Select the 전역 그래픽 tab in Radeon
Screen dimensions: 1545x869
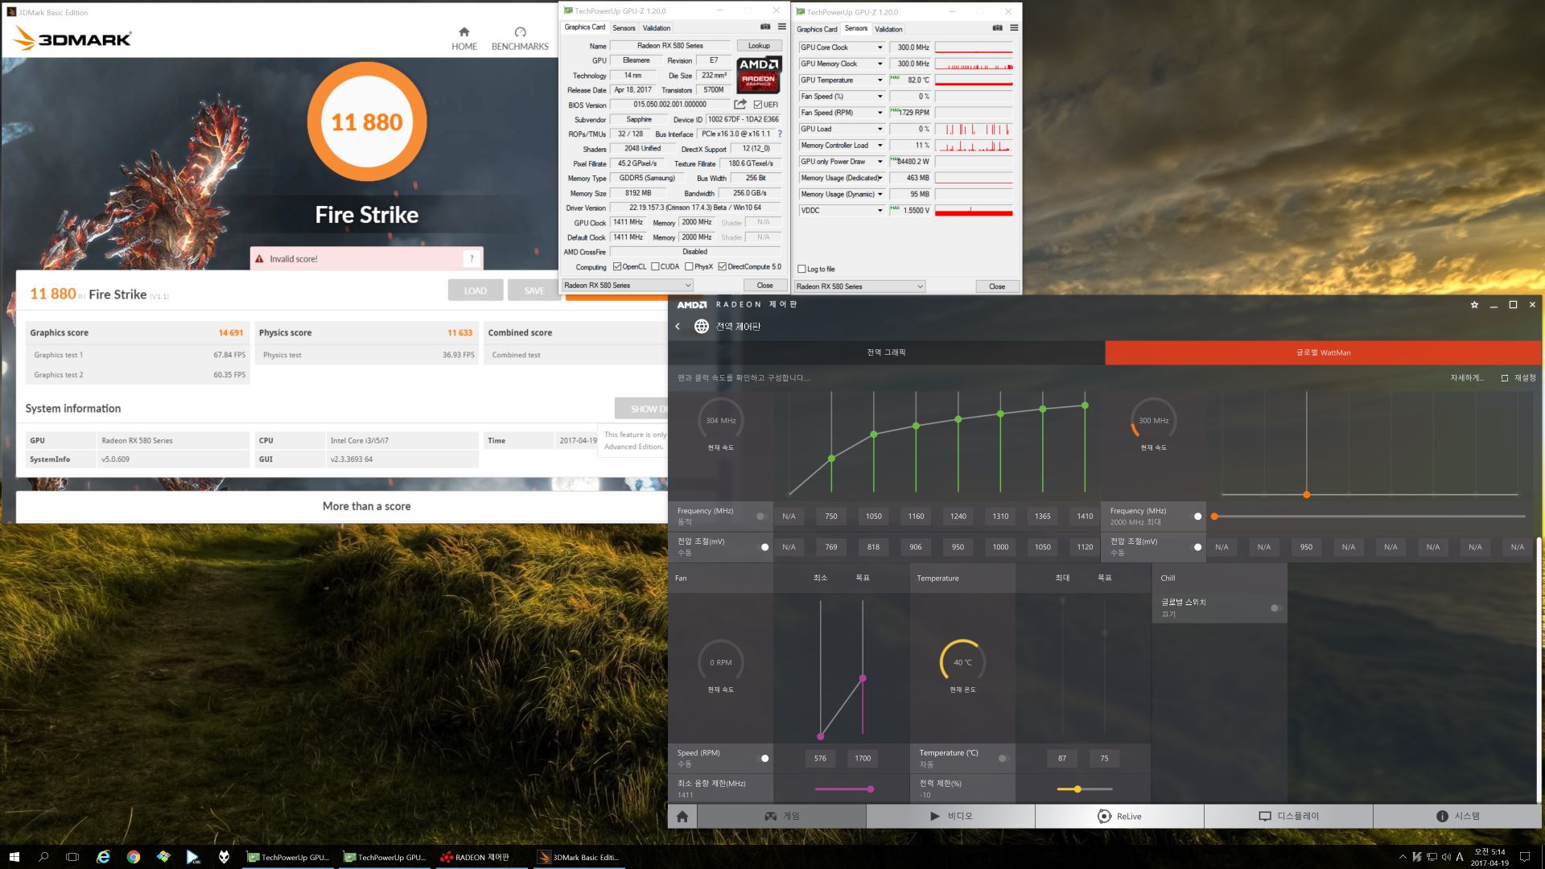pos(886,352)
